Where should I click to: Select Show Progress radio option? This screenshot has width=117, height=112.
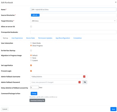(31, 45)
